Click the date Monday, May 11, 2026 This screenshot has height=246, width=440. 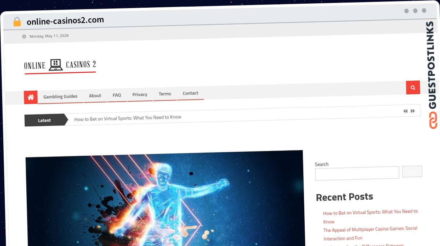pos(49,36)
